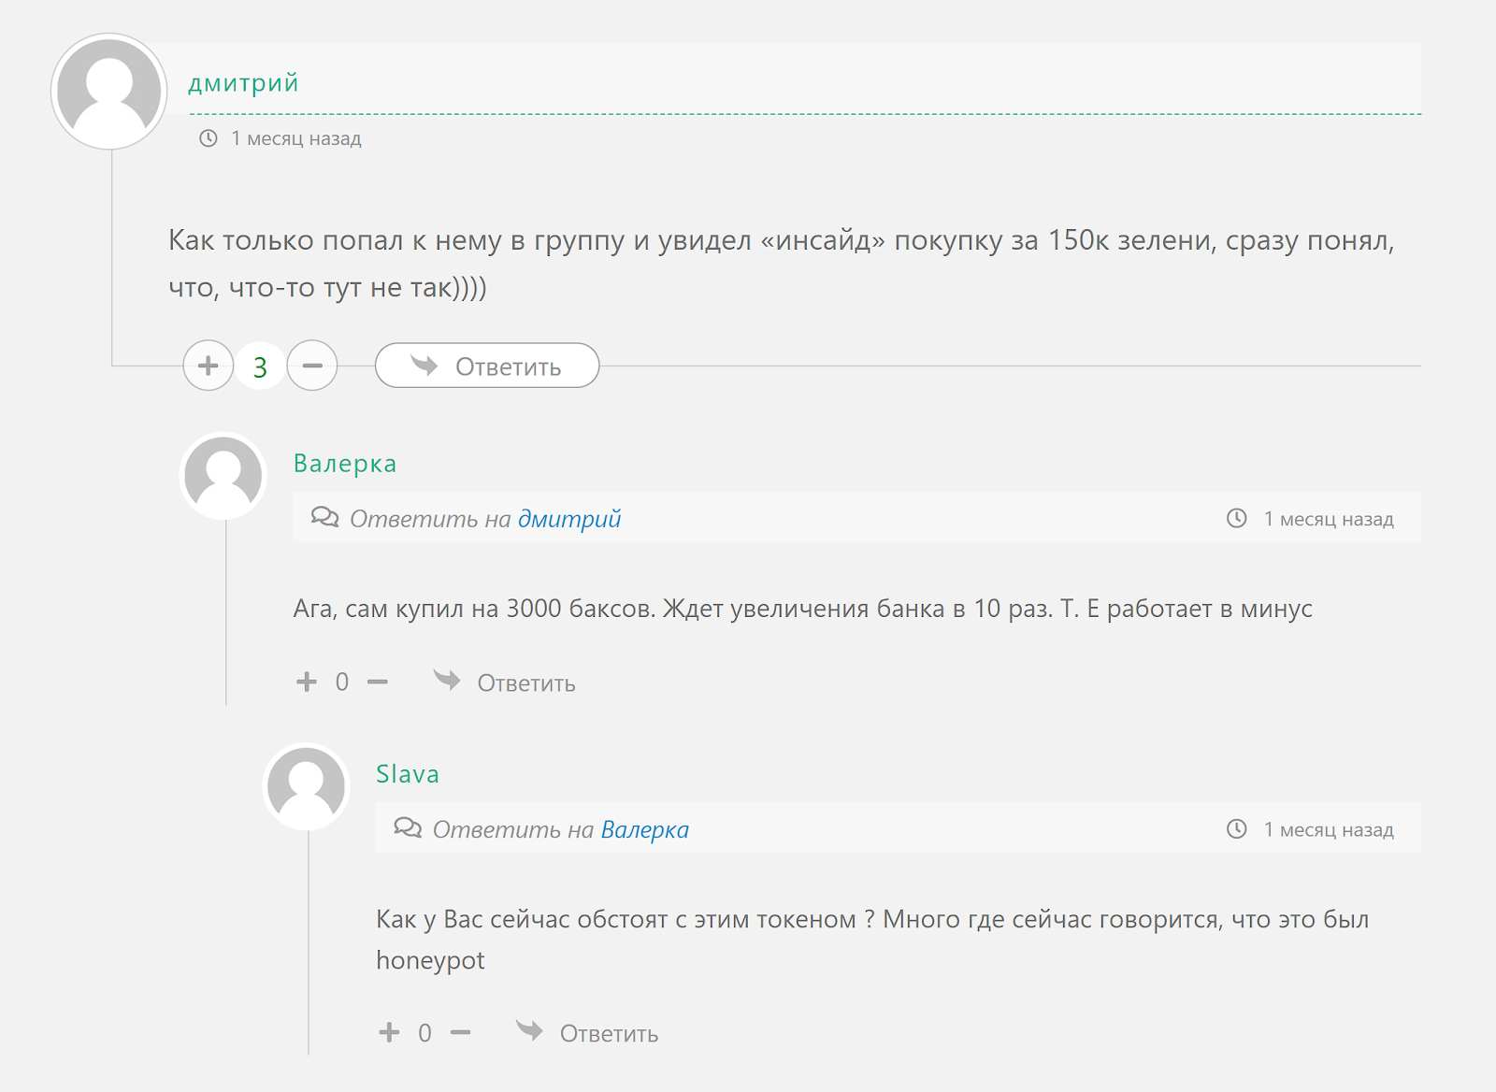Click vote count 3 on дмитрий's comment
This screenshot has width=1496, height=1092.
pos(260,367)
